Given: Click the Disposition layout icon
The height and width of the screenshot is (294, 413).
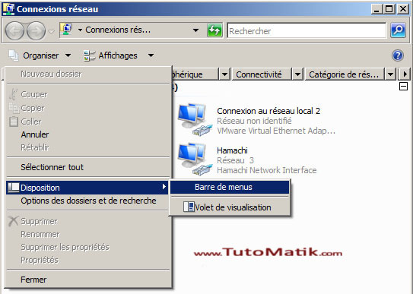Looking at the screenshot, I should [x=14, y=187].
